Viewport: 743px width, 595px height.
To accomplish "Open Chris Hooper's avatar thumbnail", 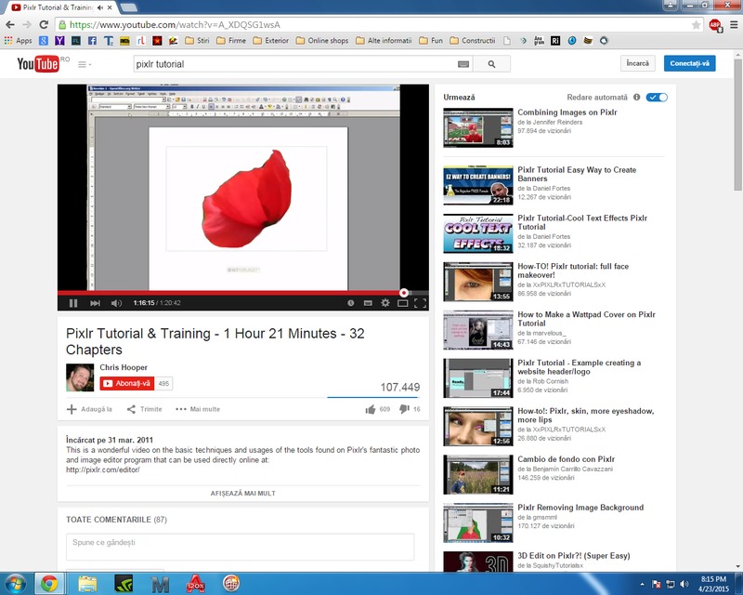I will pos(80,377).
